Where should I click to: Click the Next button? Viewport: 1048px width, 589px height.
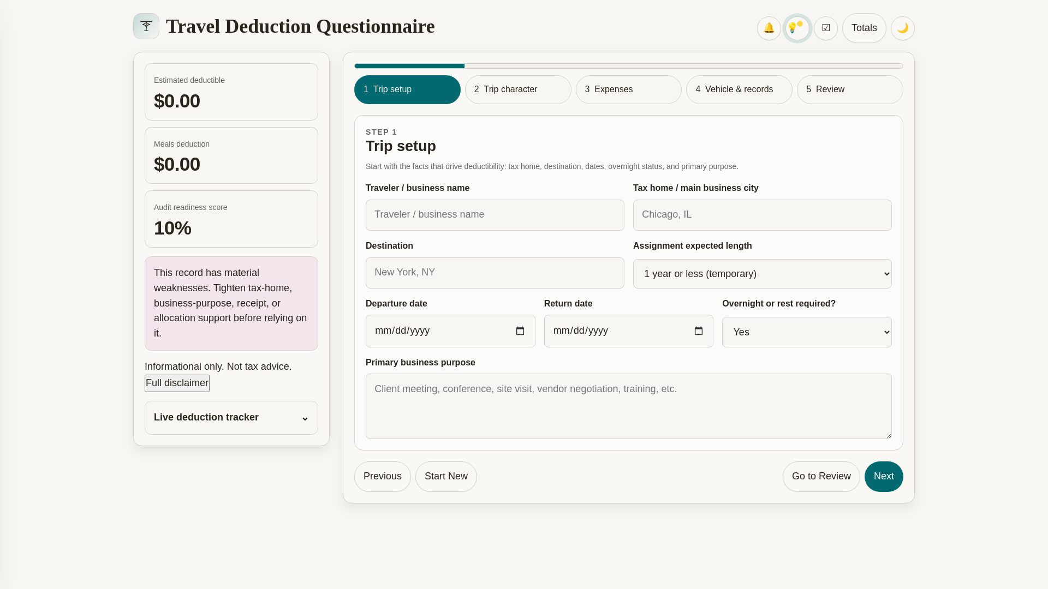(883, 477)
